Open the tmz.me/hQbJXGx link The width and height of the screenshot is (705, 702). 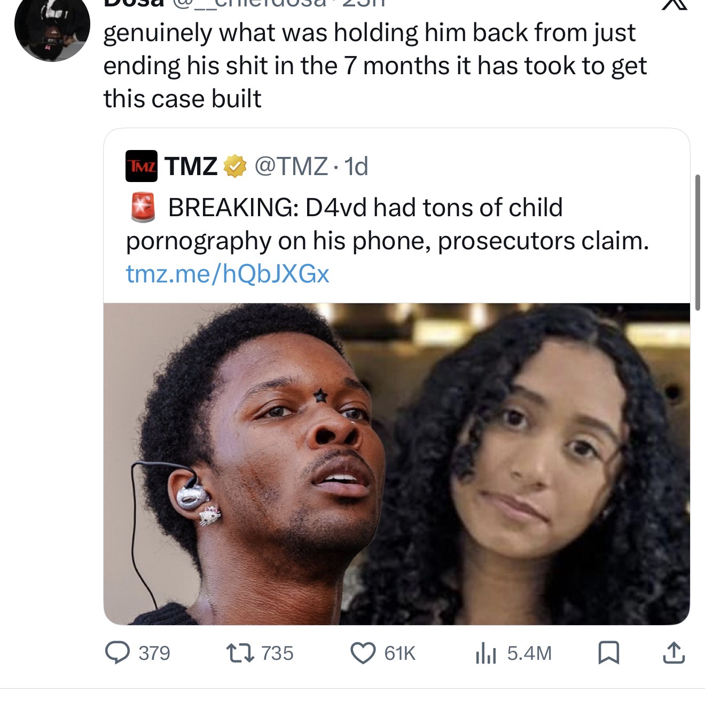228,274
